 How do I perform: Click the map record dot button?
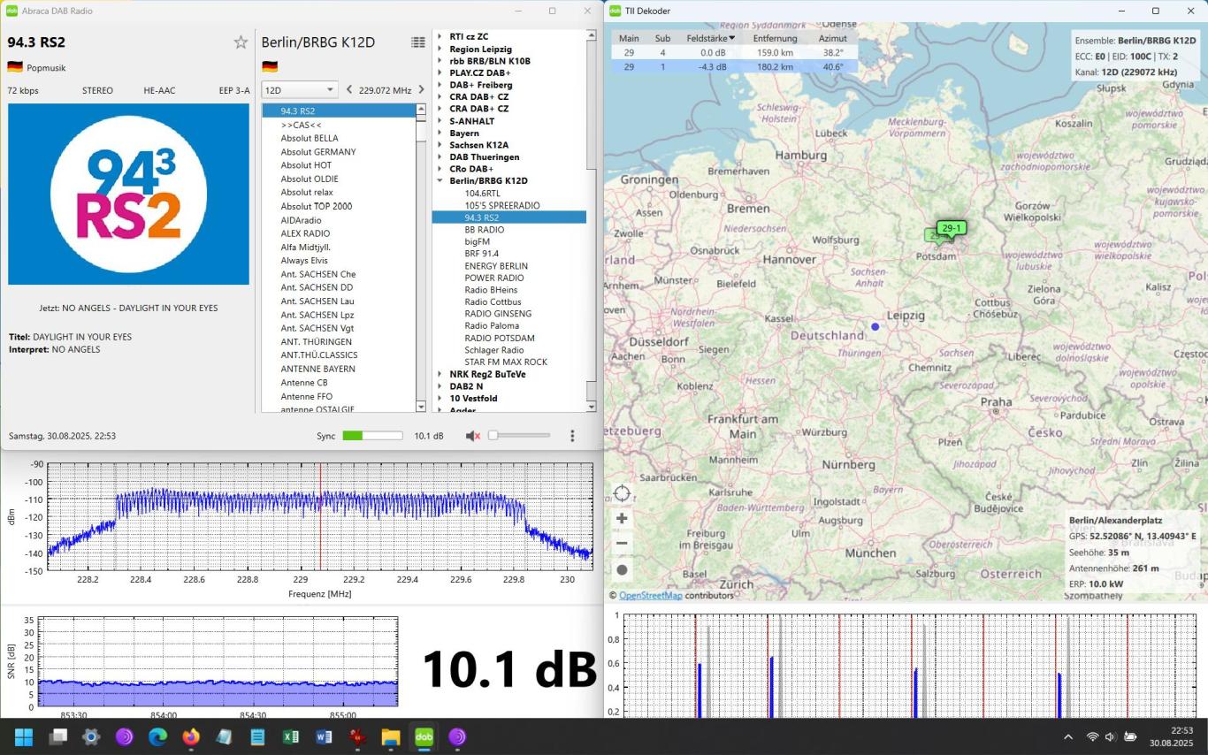[622, 570]
